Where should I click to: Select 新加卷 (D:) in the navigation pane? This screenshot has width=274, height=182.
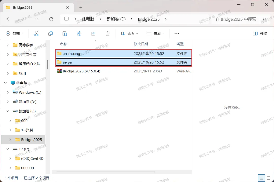coord(27,102)
